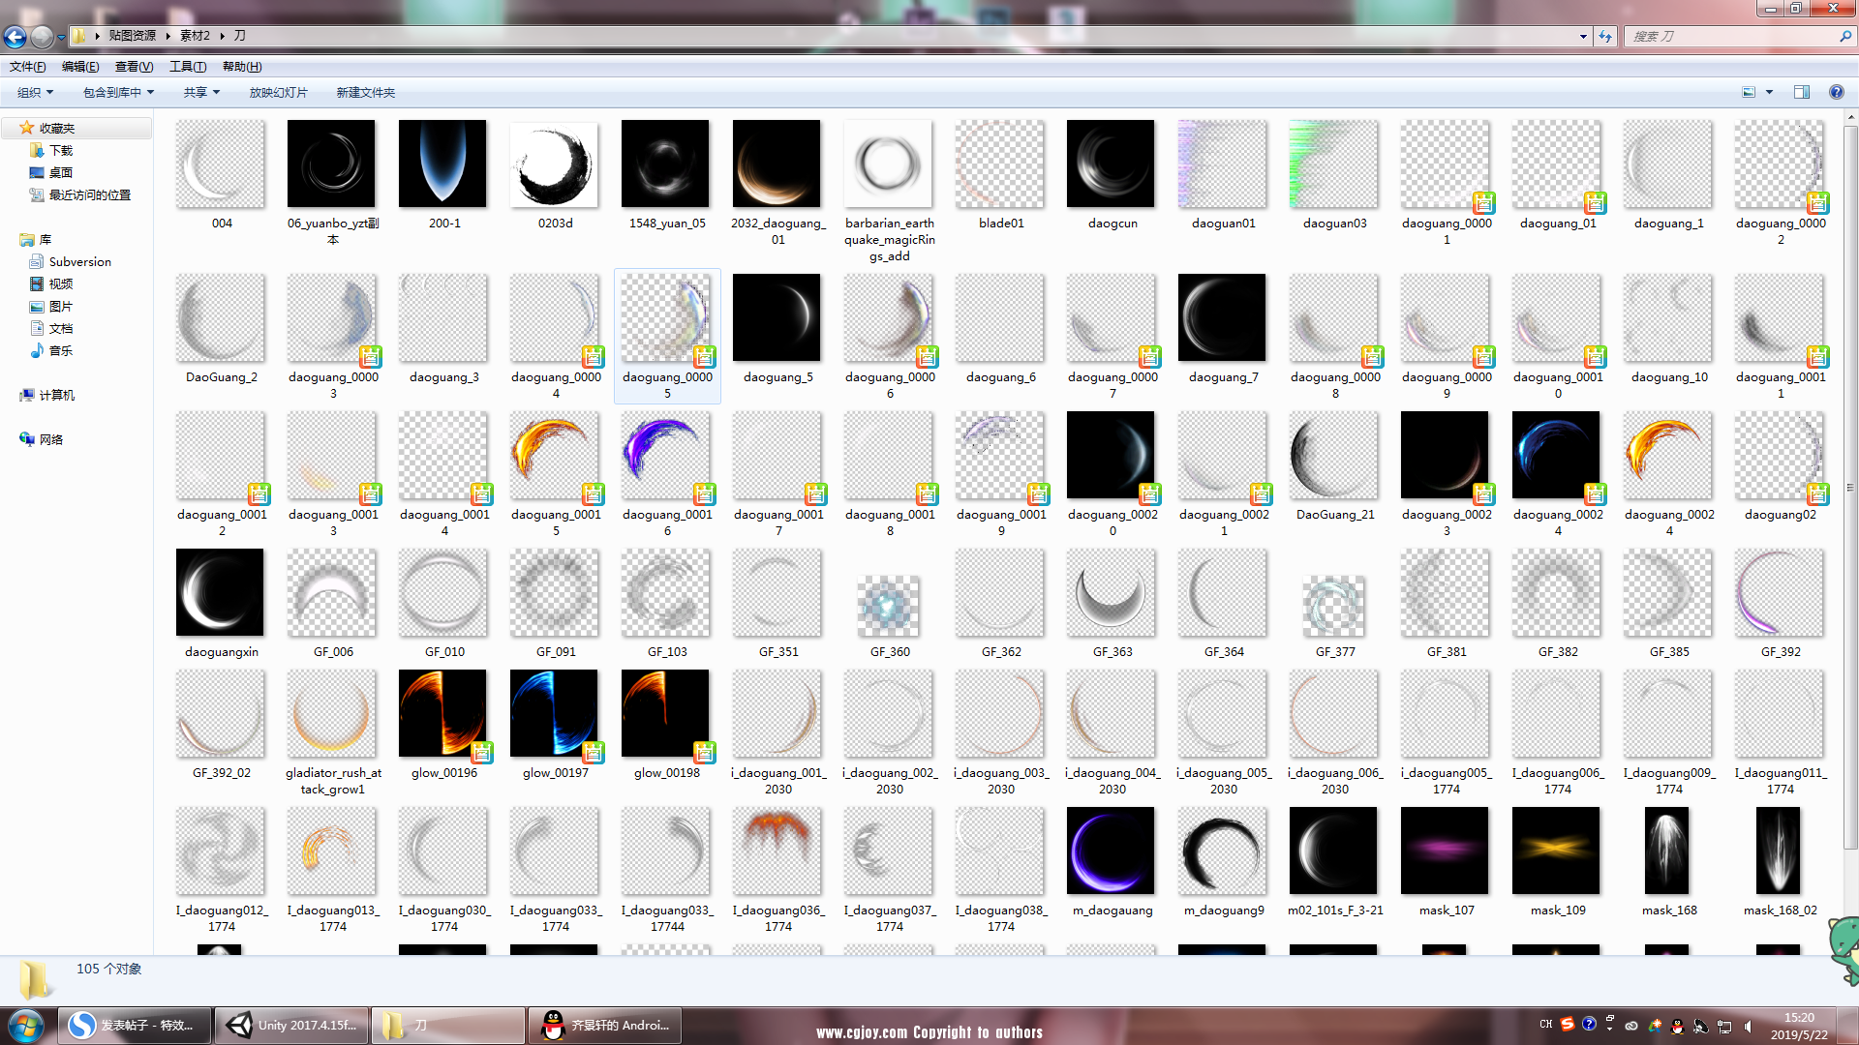Select the 1548_yuan_05 thumbnail
This screenshot has width=1859, height=1045.
666,164
